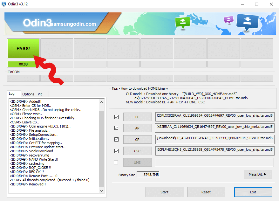Image resolution: width=279 pixels, height=201 pixels.
Task: Exit the Odin3 application
Action: [253, 192]
